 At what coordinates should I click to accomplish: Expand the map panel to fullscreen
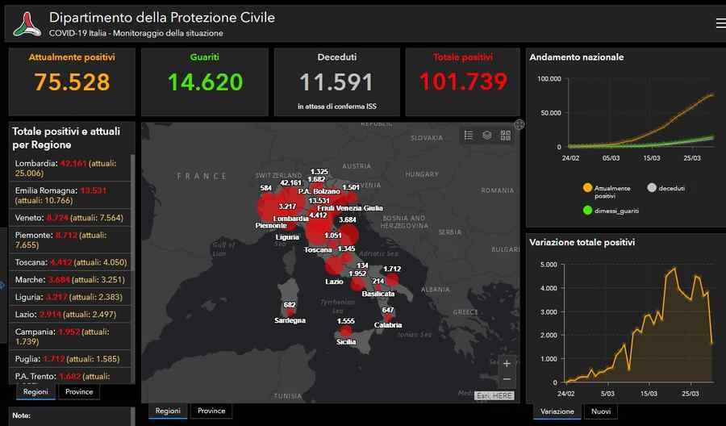pos(519,124)
